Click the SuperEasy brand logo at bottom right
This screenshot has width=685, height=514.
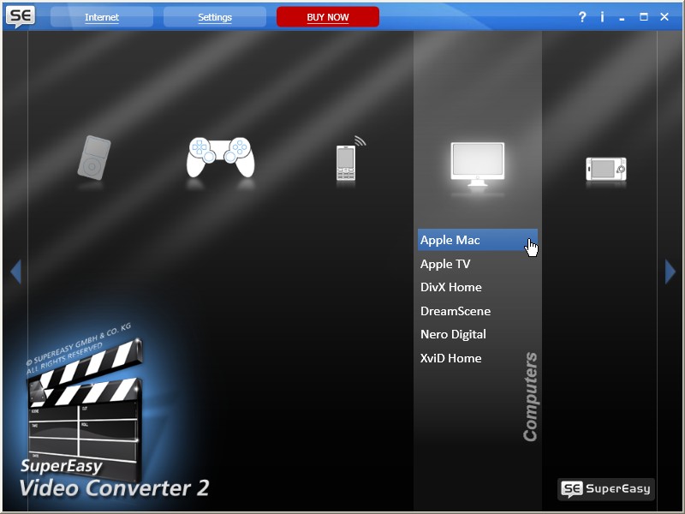(606, 488)
